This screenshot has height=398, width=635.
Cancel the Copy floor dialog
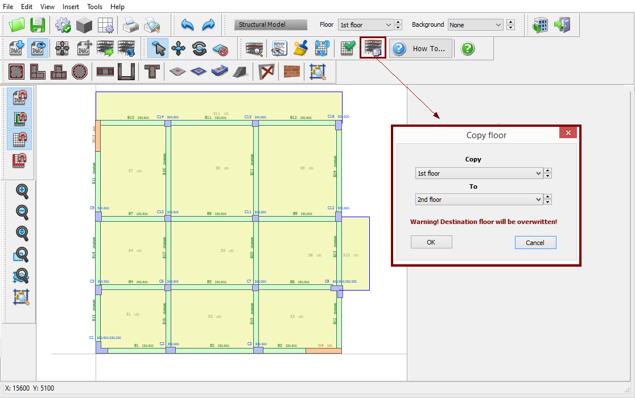(x=535, y=243)
